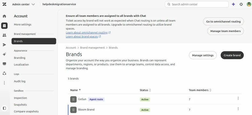Screen dimensions: 252x115
Task: Click the GoSun brand building icon
Action: tap(73, 99)
